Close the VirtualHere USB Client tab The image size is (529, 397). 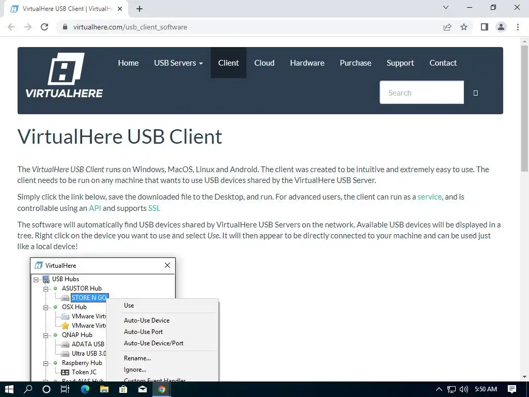pyautogui.click(x=120, y=9)
